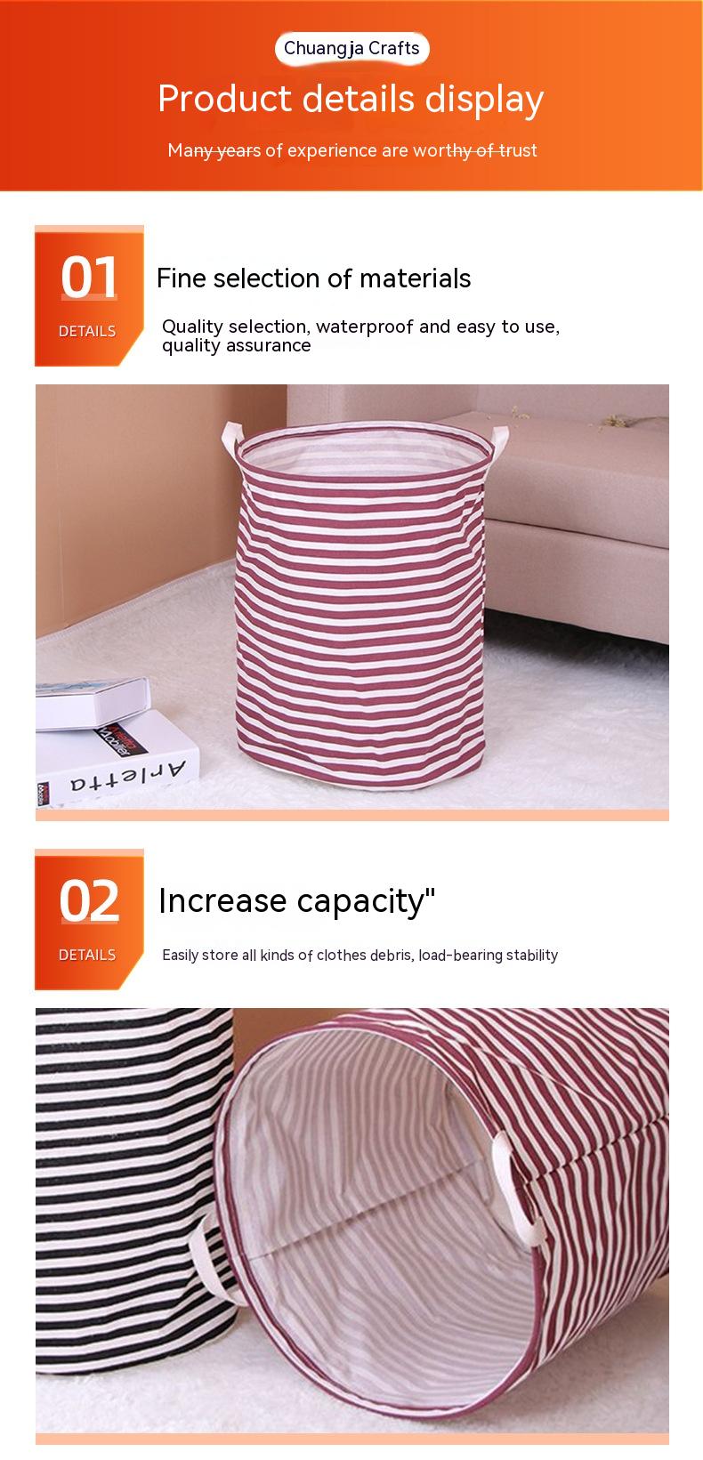Click the Product details display heading
703x1460 pixels.
[x=351, y=99]
